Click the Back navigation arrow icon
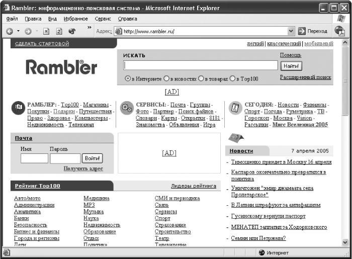This screenshot has height=259, width=352. 10,31
